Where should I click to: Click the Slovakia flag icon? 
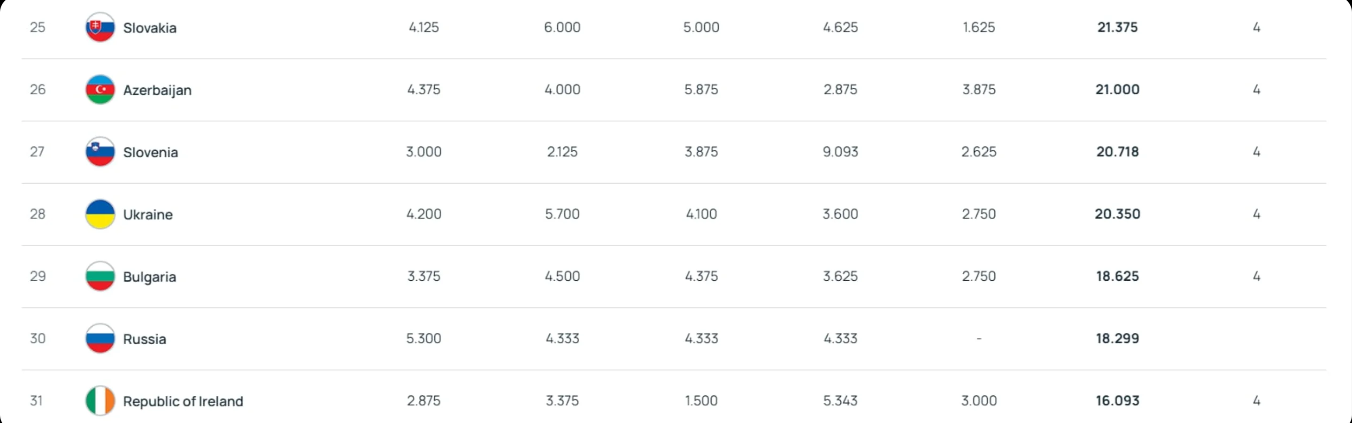(100, 27)
